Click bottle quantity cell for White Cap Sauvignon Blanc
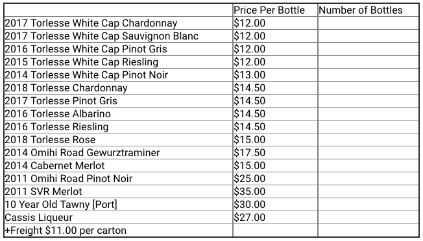The height and width of the screenshot is (241, 423). click(x=369, y=36)
